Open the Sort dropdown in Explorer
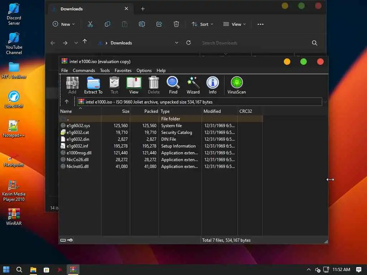 [x=202, y=24]
